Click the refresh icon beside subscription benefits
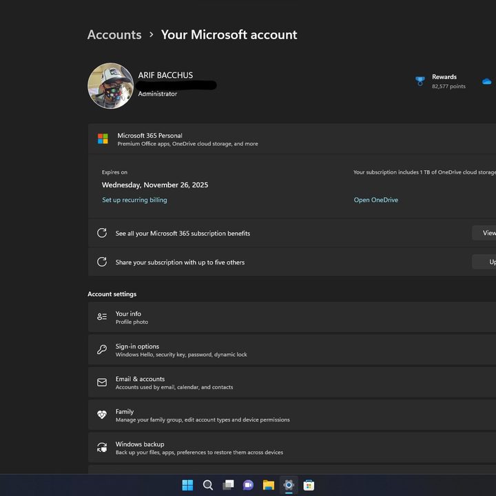Viewport: 496px width, 496px height. 102,233
